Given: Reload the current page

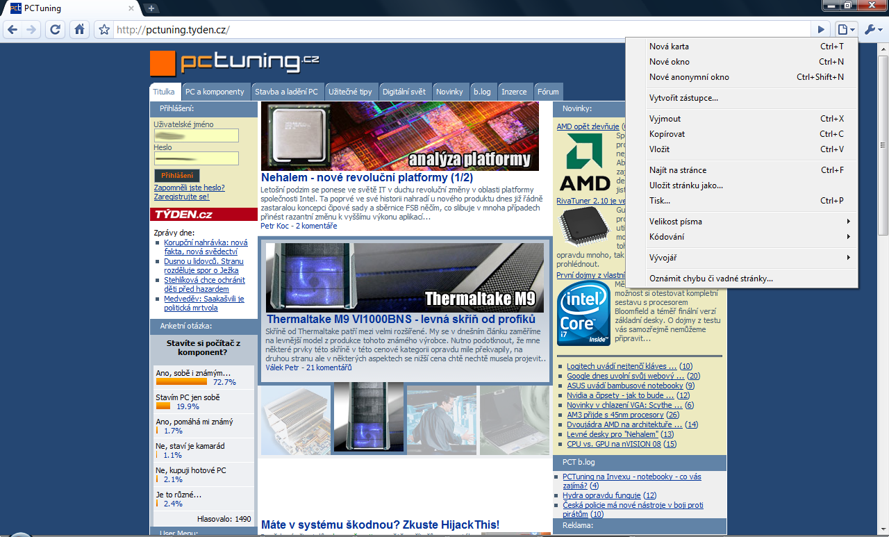Looking at the screenshot, I should 56,29.
